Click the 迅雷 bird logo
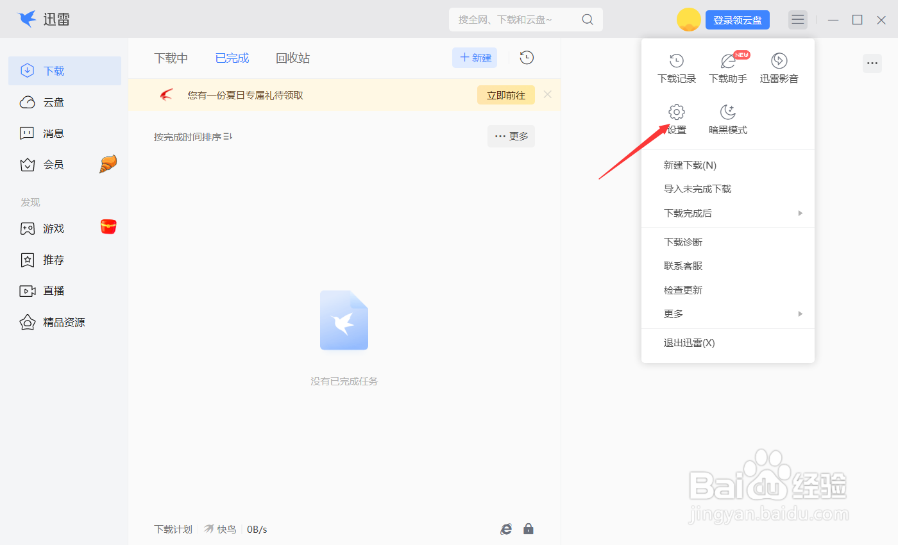Viewport: 898px width, 545px height. [x=27, y=19]
